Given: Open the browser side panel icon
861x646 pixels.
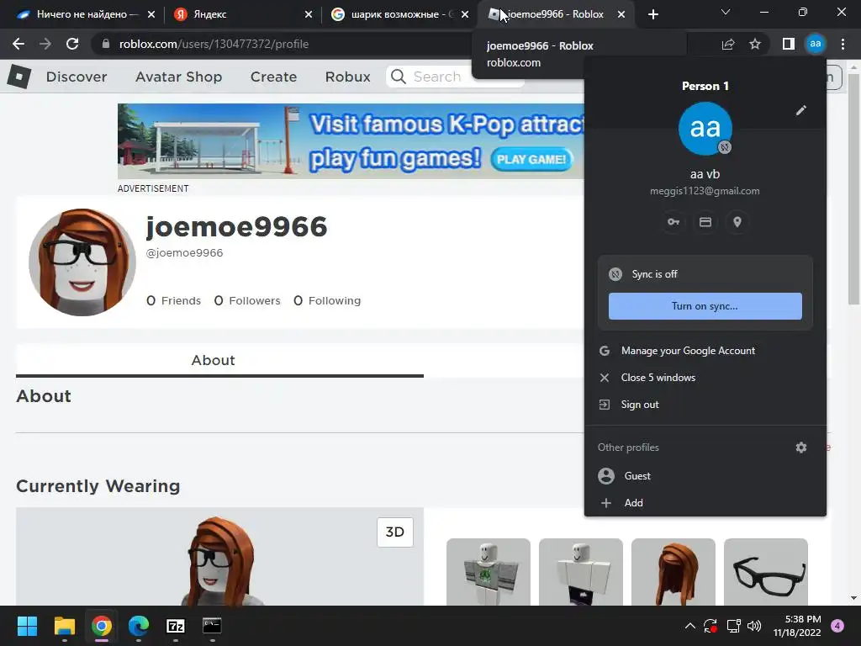Looking at the screenshot, I should coord(789,44).
